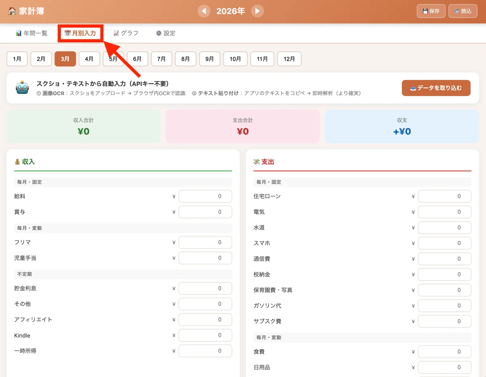Screen dimensions: 486x377
Task: Select the 6月 month button
Action: pyautogui.click(x=137, y=59)
